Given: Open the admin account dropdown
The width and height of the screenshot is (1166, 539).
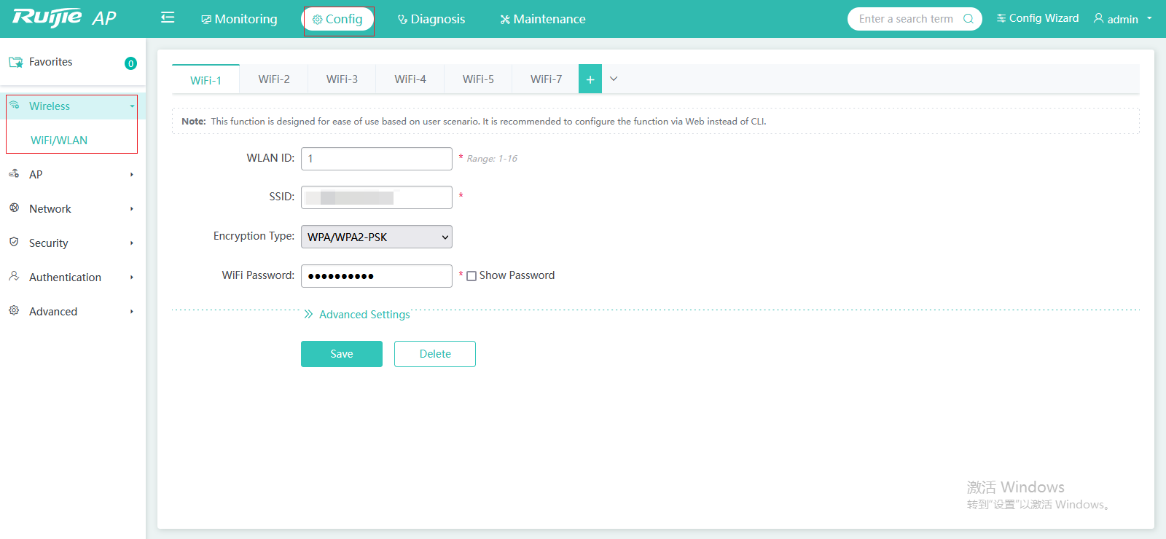Looking at the screenshot, I should [1122, 19].
